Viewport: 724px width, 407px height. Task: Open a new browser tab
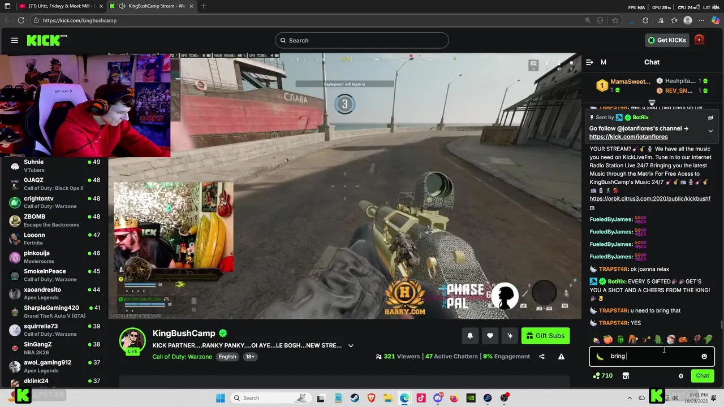click(x=204, y=6)
